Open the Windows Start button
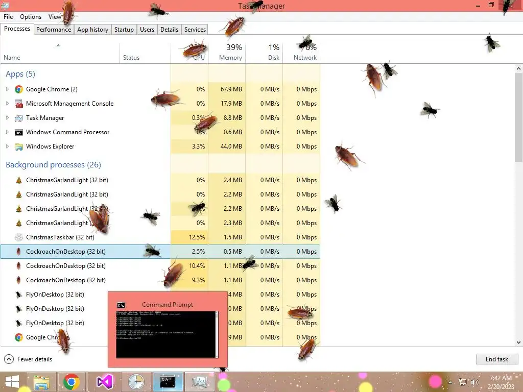 pyautogui.click(x=12, y=382)
